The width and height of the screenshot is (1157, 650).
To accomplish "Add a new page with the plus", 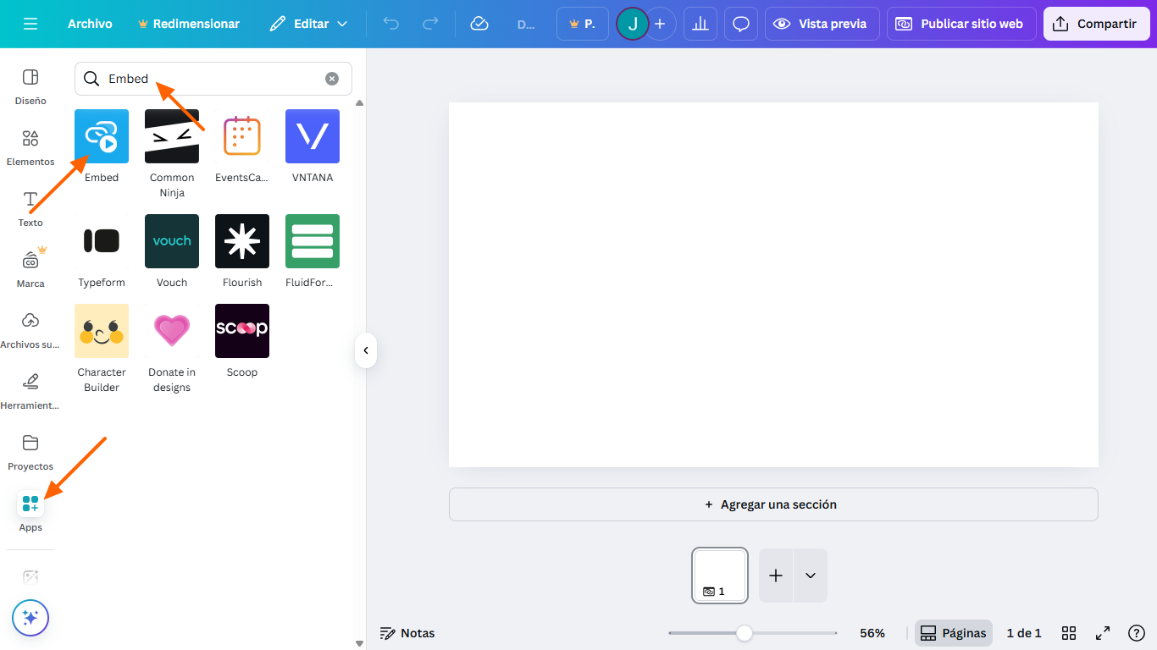I will [776, 576].
